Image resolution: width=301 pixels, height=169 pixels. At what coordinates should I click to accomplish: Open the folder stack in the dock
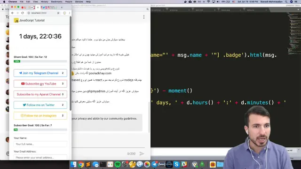click(220, 164)
